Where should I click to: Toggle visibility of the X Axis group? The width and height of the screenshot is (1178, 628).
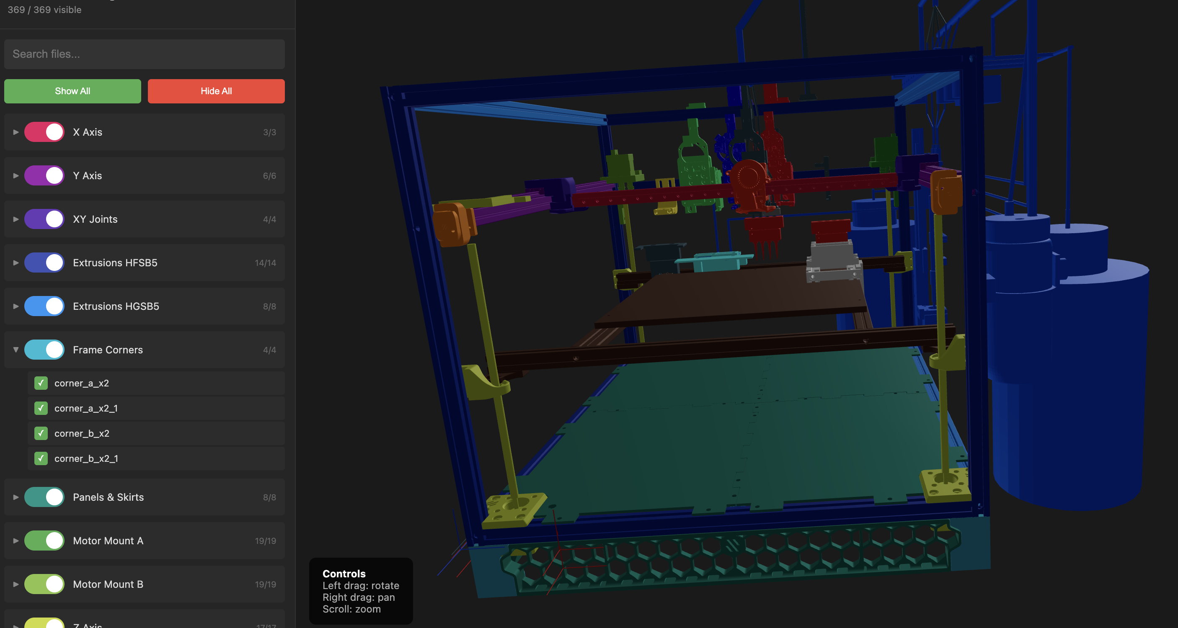click(44, 131)
